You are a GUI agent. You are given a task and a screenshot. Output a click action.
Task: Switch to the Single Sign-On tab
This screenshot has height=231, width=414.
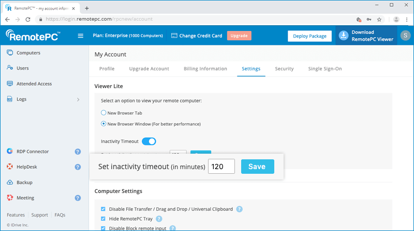point(325,69)
